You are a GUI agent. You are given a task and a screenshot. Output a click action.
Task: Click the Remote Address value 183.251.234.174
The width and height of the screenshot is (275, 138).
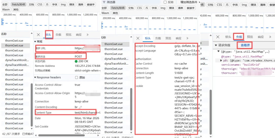[87, 66]
